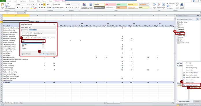Apply the Bad cell style
This screenshot has height=106, width=201.
(x=111, y=5)
